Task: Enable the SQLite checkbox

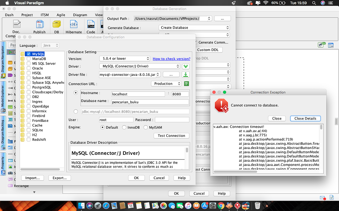Action: pos(28,130)
